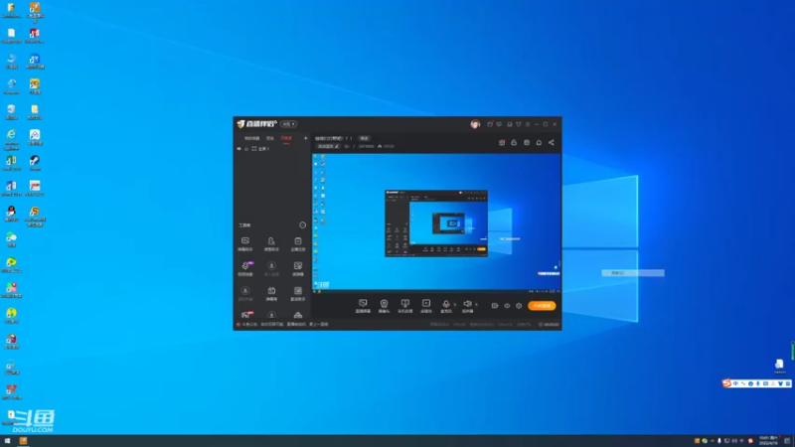Toggle the lock on the 全屏1 source

[x=246, y=149]
